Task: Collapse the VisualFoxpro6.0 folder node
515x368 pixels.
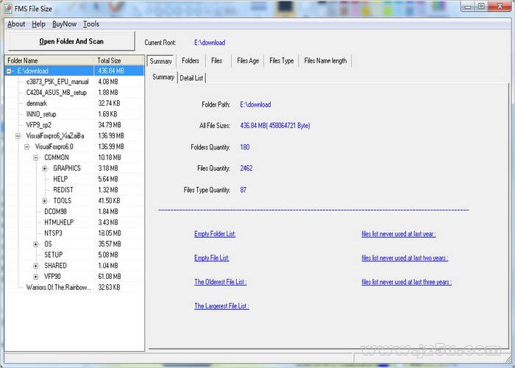Action: [x=27, y=147]
